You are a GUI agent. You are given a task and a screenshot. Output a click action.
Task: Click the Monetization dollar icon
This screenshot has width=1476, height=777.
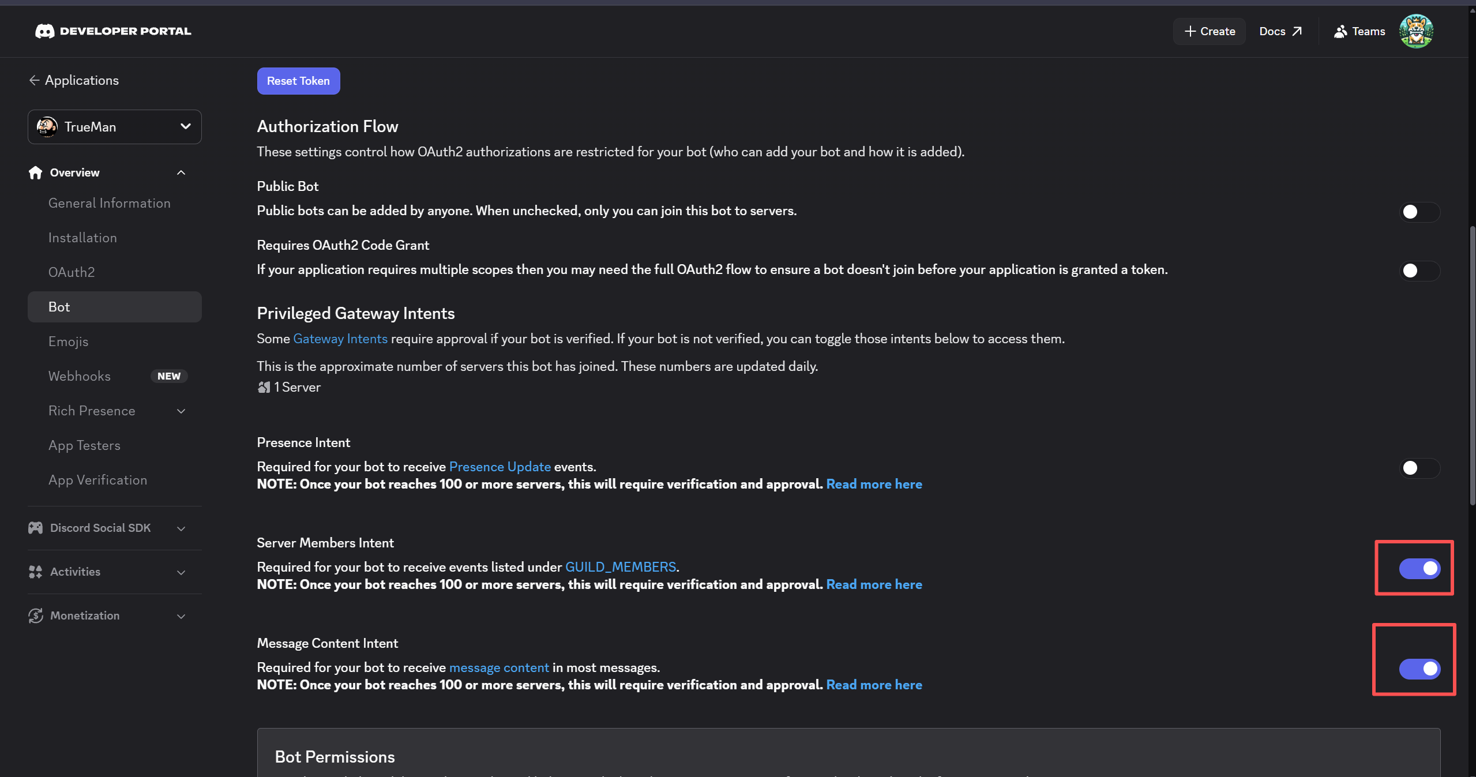pos(36,615)
